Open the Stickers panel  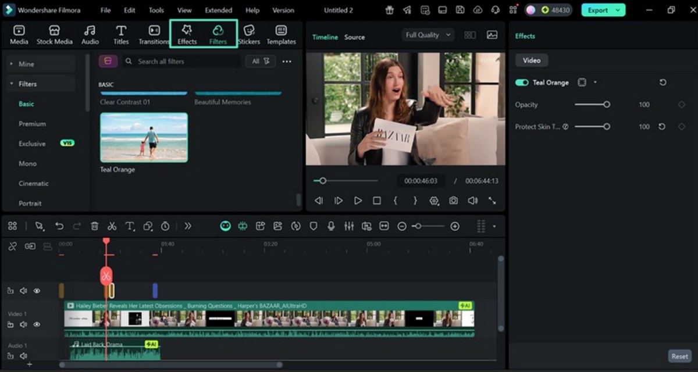click(x=249, y=35)
